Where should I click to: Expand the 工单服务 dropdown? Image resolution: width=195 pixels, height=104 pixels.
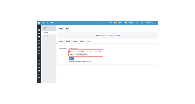(132, 23)
